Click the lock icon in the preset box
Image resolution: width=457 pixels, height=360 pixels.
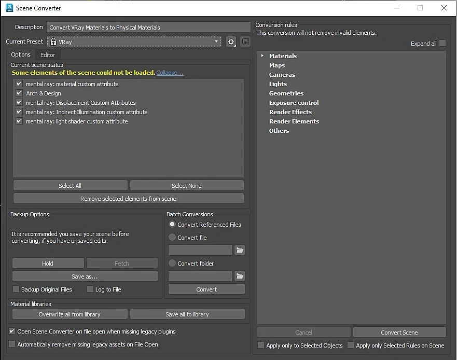(53, 41)
